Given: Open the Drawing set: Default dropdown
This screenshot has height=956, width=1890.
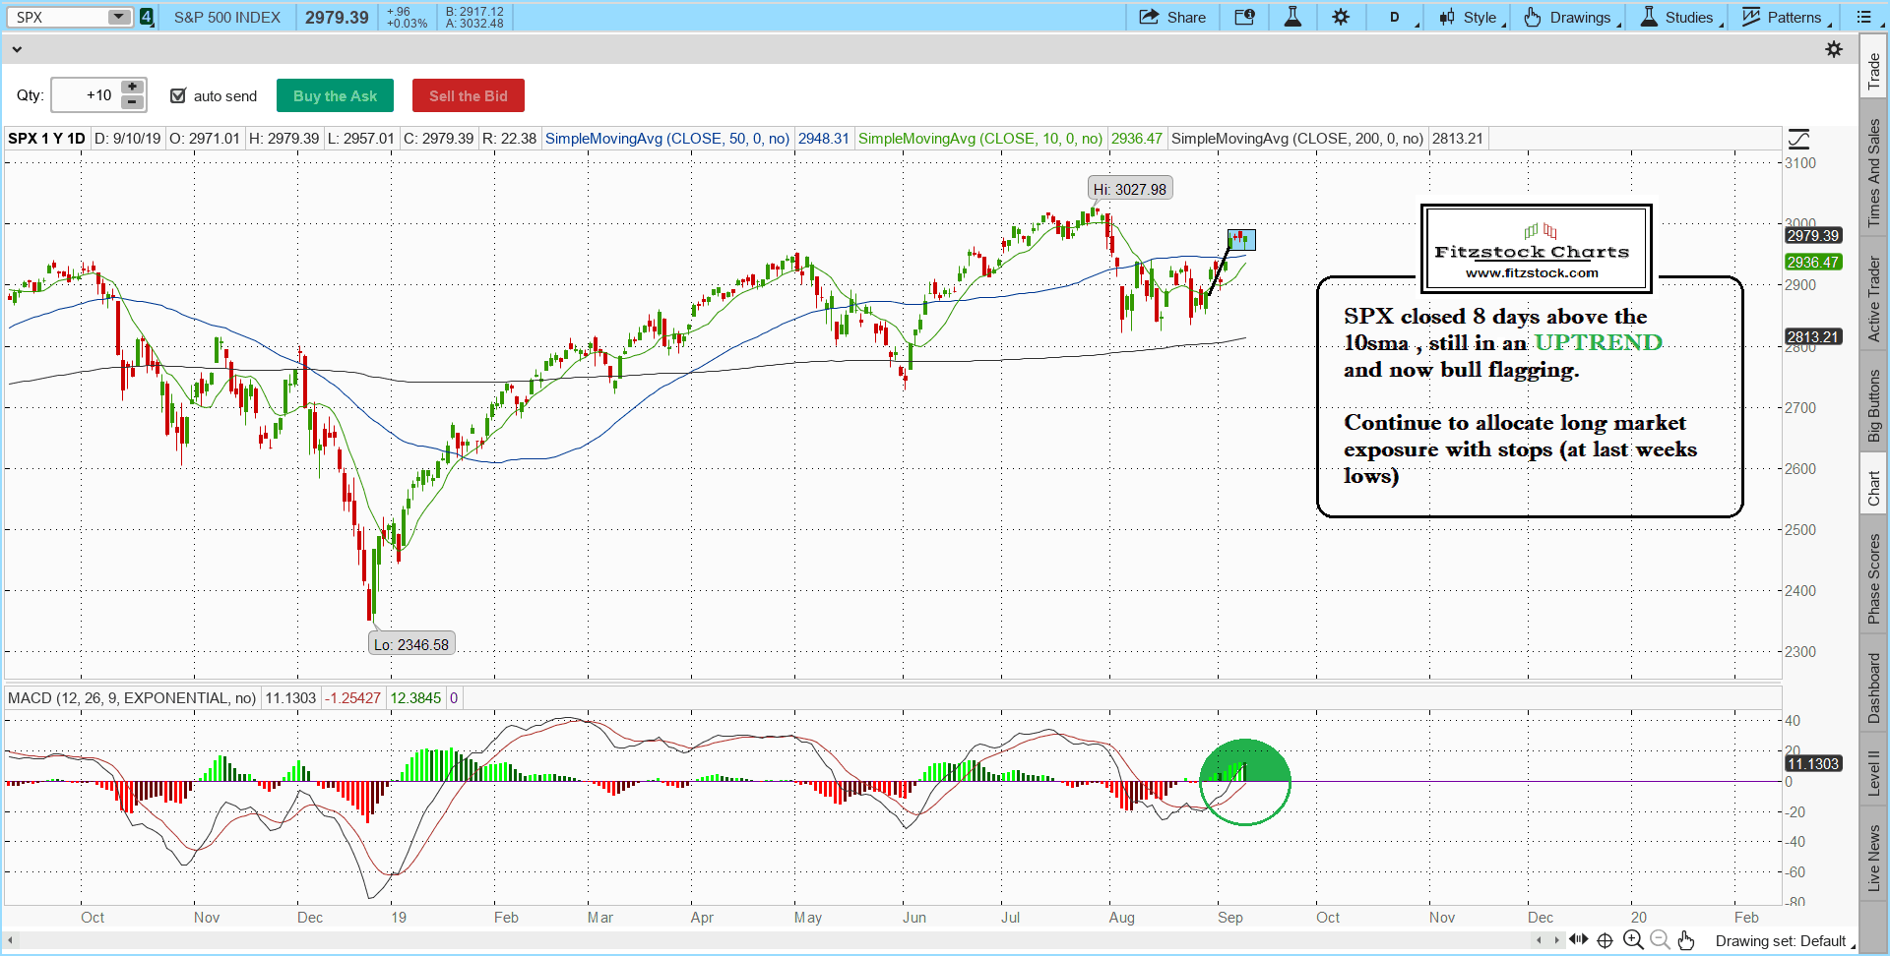Looking at the screenshot, I should click(x=1784, y=941).
